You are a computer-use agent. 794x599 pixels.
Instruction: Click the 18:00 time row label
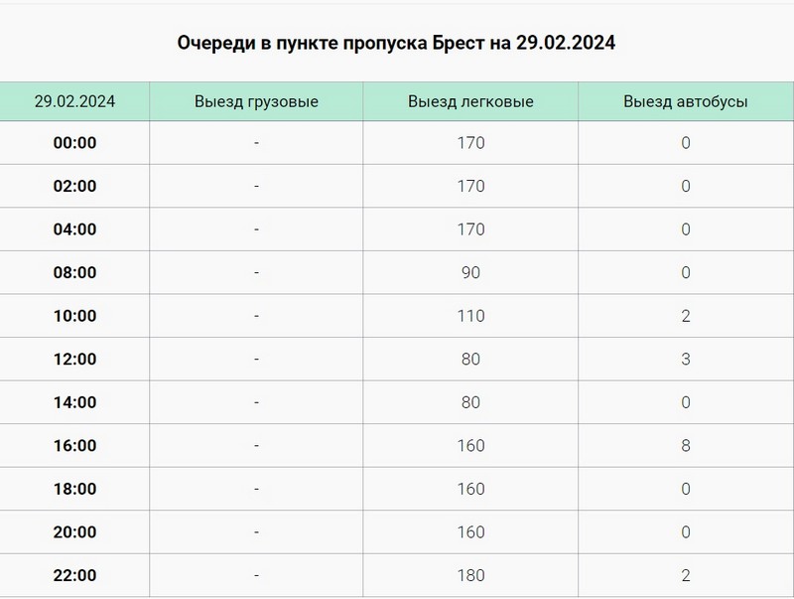[74, 489]
